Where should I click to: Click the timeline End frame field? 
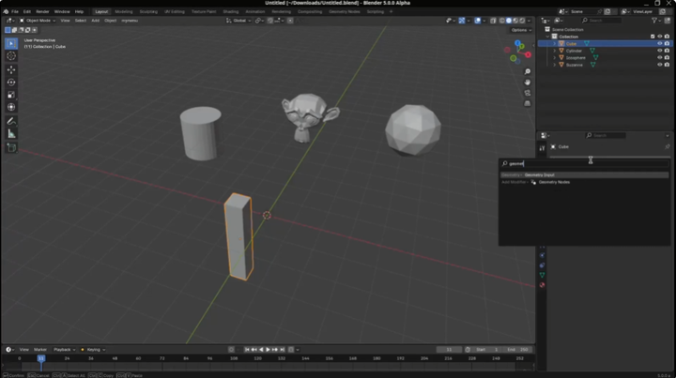518,350
